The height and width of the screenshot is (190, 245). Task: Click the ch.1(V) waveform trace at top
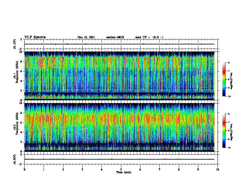[119, 44]
